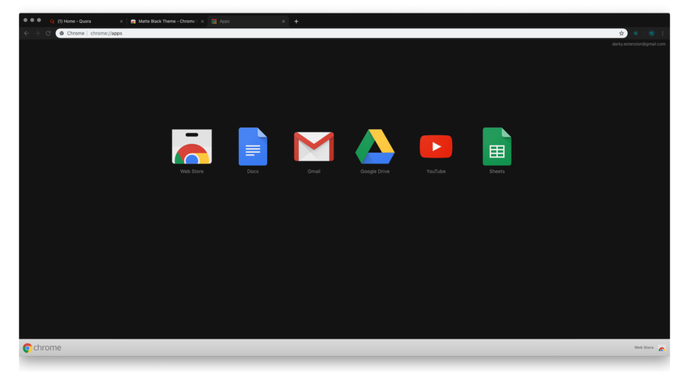Click the Web Store icon in bottom bar
Screen dimensions: 689x381
tap(661, 348)
